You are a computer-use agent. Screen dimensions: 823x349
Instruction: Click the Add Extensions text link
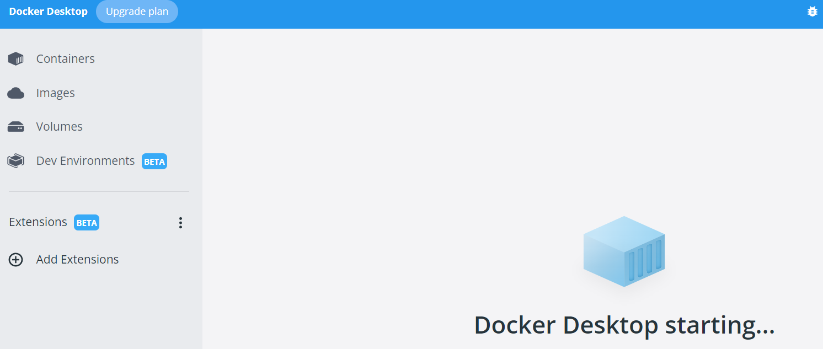[x=77, y=260]
